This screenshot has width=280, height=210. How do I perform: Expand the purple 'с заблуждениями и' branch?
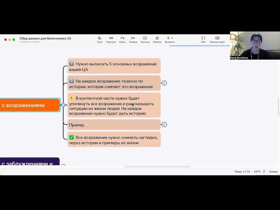coord(63,165)
